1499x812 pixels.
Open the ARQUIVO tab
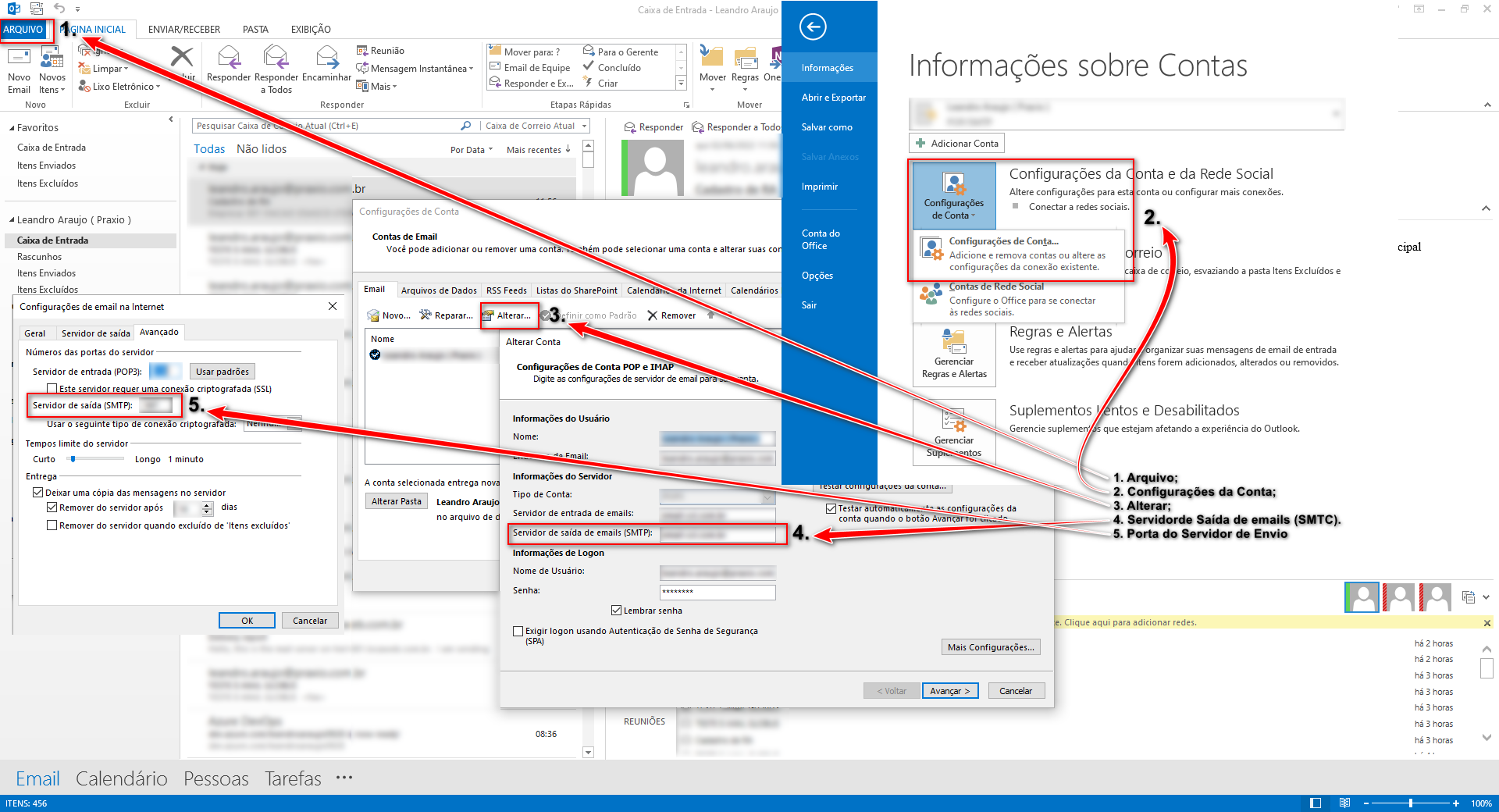(x=23, y=30)
